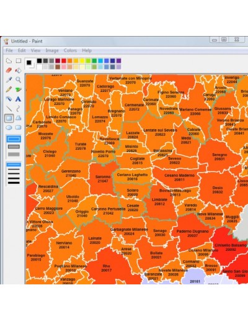
Task: Pick the Airbrush tool
Action: (x=9, y=99)
